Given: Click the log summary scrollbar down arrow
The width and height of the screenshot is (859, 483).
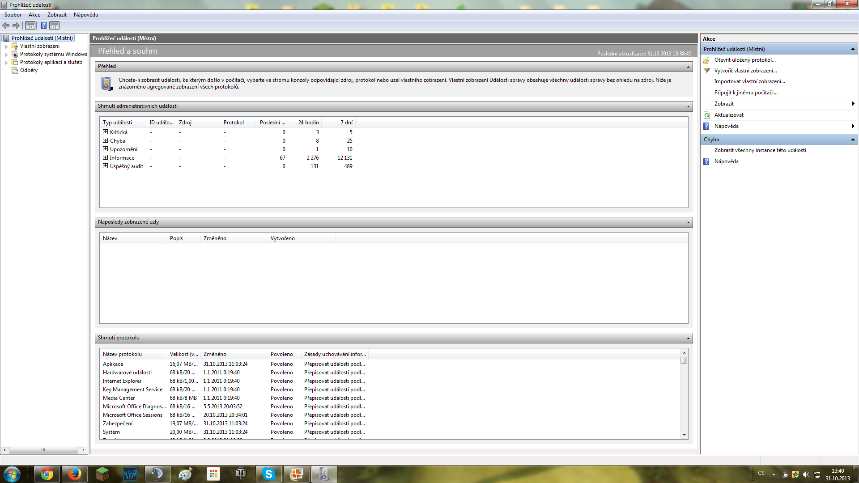Looking at the screenshot, I should pos(684,435).
